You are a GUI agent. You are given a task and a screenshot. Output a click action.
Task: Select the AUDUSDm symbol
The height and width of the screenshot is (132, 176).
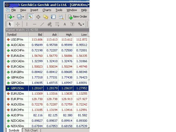18,104
